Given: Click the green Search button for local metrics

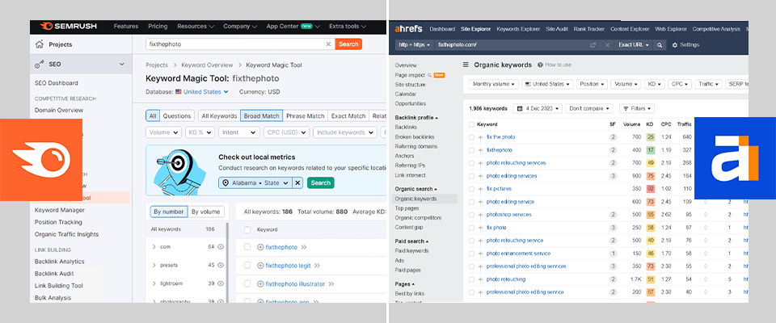Looking at the screenshot, I should (x=321, y=182).
